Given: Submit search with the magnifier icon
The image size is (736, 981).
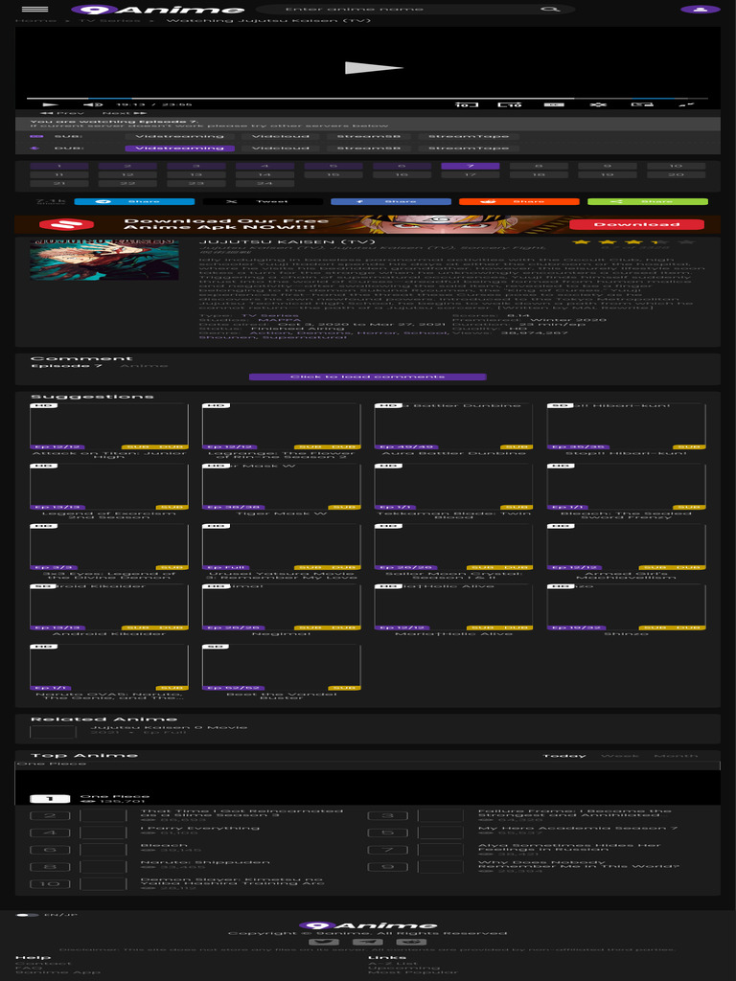Looking at the screenshot, I should (x=549, y=10).
